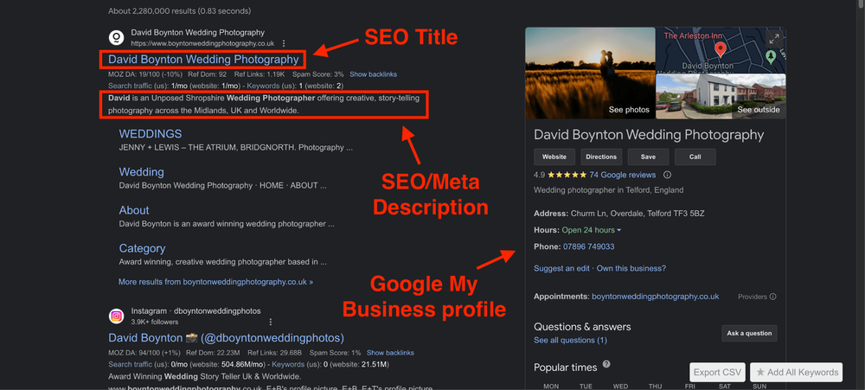Click 'MOZ DA: 94/100 (+1%)' metric
The height and width of the screenshot is (390, 865).
click(x=144, y=353)
